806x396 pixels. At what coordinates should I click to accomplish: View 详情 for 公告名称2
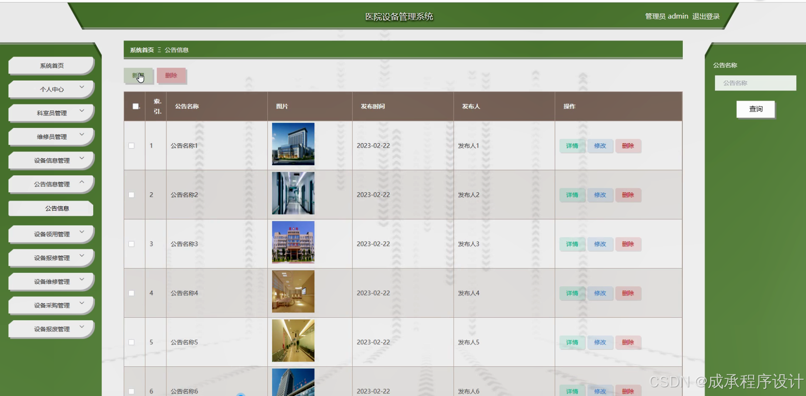pos(572,195)
